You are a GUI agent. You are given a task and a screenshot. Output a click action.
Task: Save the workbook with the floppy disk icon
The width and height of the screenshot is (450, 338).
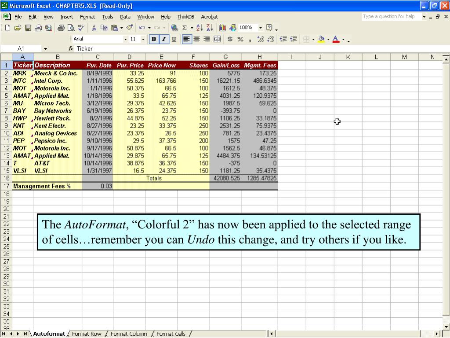tap(28, 28)
